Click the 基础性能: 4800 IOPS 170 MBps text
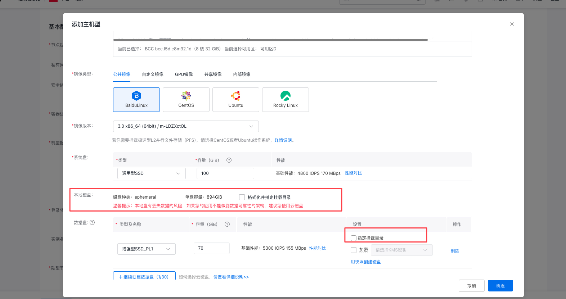This screenshot has width=566, height=299. pyautogui.click(x=308, y=173)
